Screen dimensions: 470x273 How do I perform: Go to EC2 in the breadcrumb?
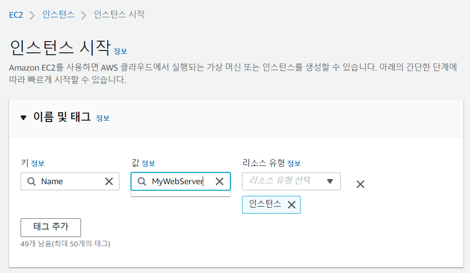[16, 15]
